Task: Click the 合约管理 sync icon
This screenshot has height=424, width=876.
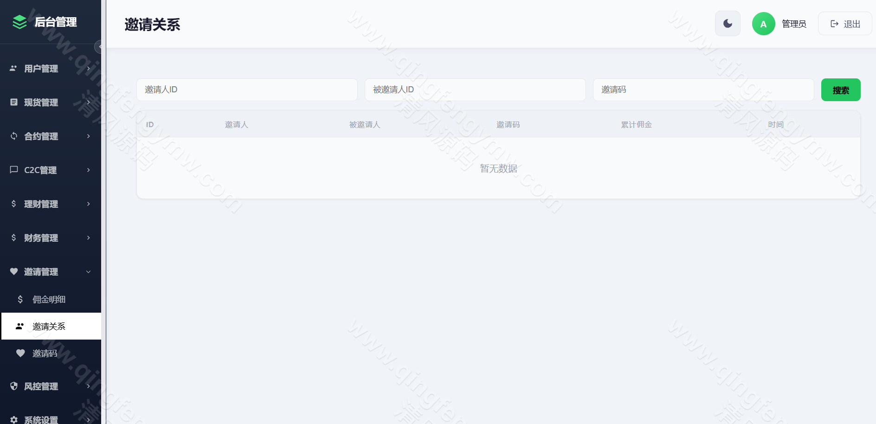Action: click(14, 136)
